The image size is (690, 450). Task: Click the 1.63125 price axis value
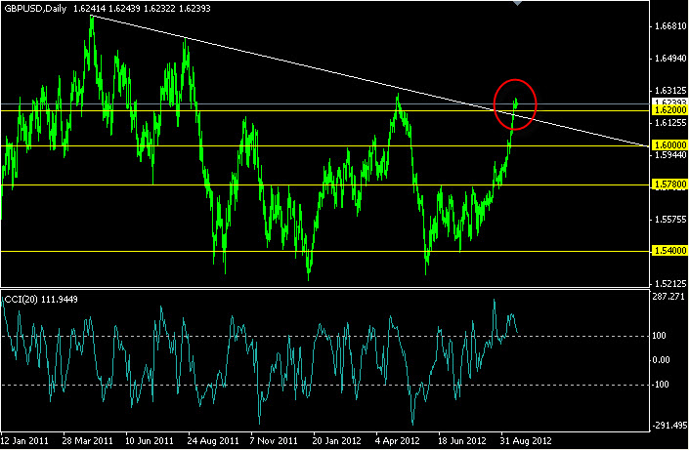click(x=670, y=91)
